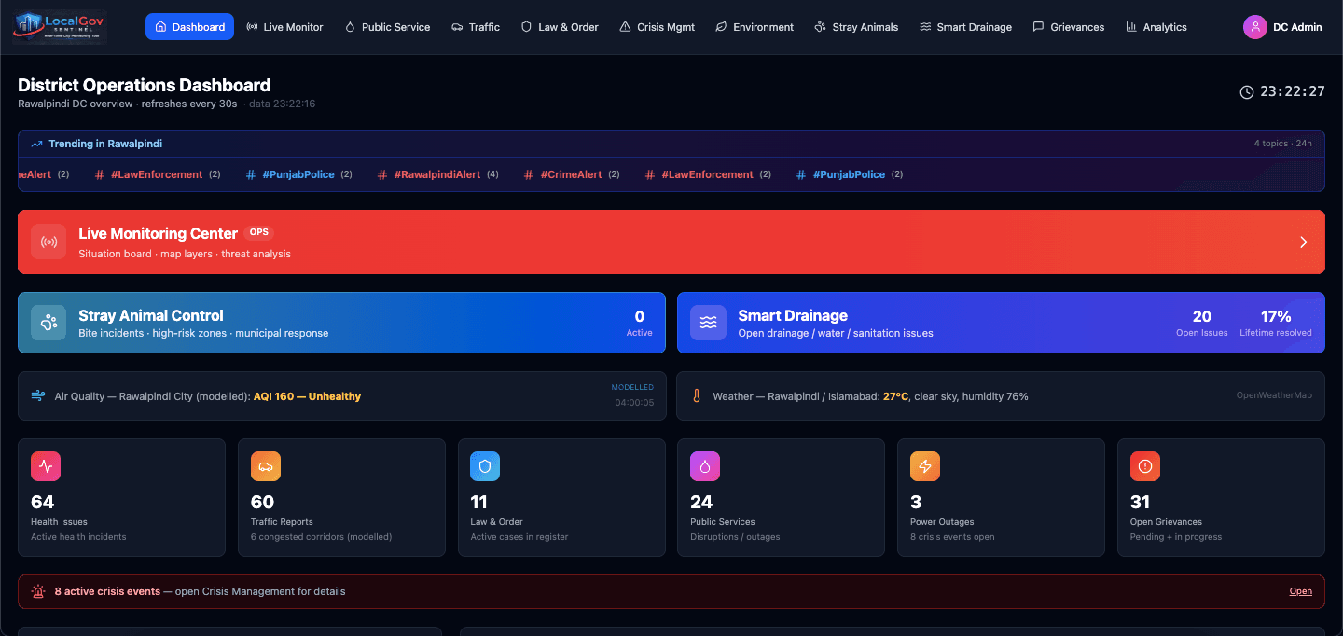Image resolution: width=1343 pixels, height=636 pixels.
Task: Click the Air Quality wind icon
Action: [x=38, y=396]
